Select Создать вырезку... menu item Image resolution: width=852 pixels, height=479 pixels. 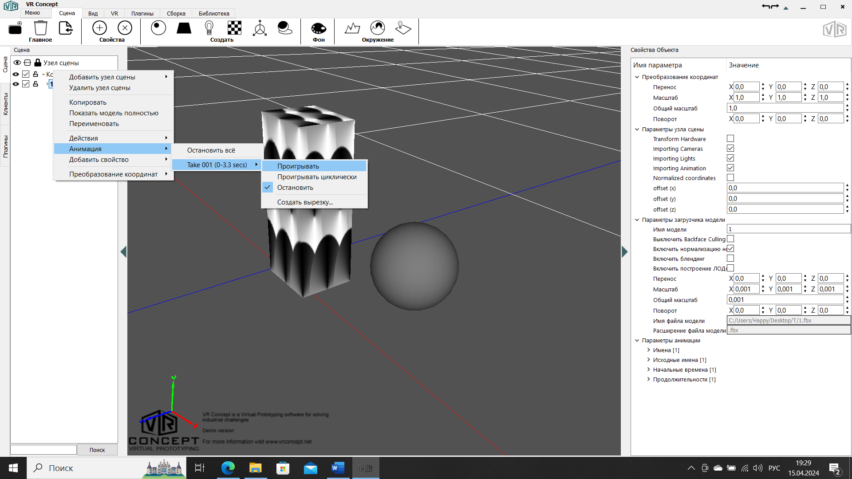coord(314,202)
